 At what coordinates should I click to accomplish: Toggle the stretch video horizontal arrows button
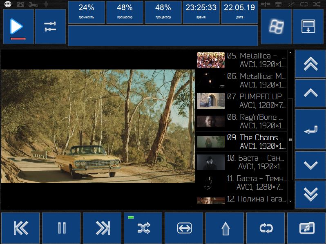point(184,228)
